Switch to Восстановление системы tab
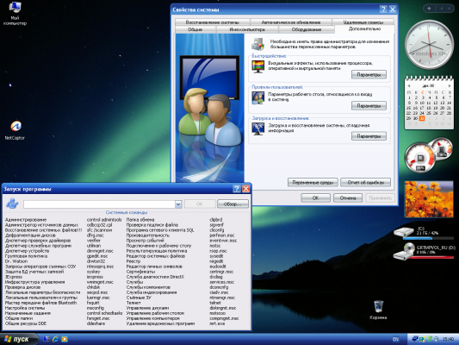 click(x=212, y=22)
